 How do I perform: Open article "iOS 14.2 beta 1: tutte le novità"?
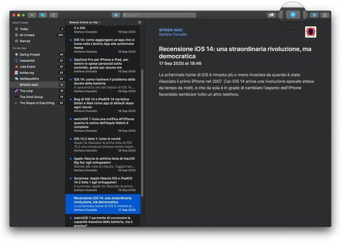[x=103, y=144]
